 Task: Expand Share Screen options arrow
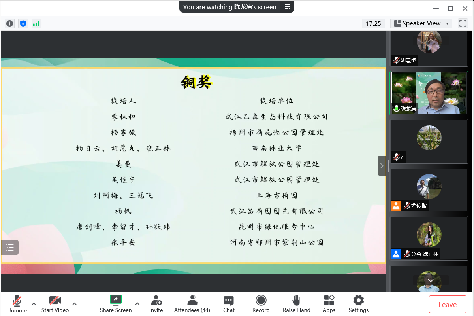pos(137,304)
